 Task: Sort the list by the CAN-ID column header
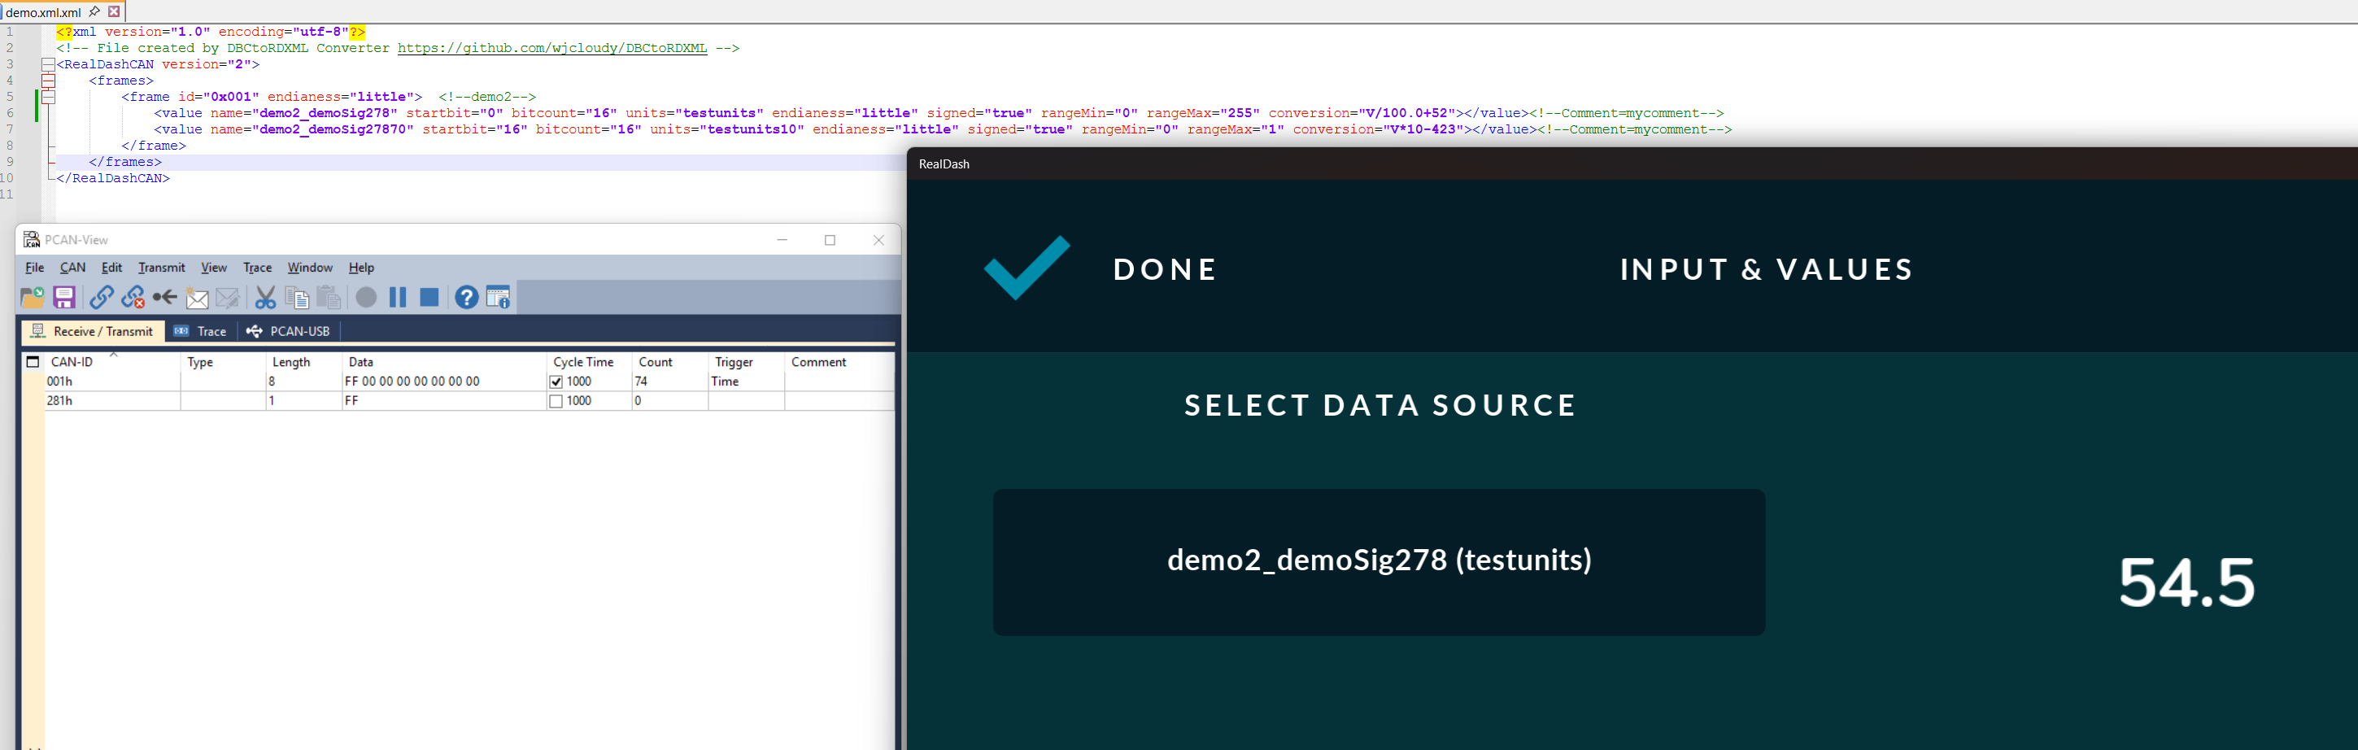(x=72, y=363)
